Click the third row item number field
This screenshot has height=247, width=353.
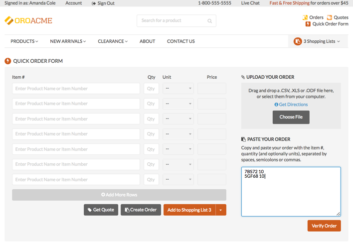[76, 119]
